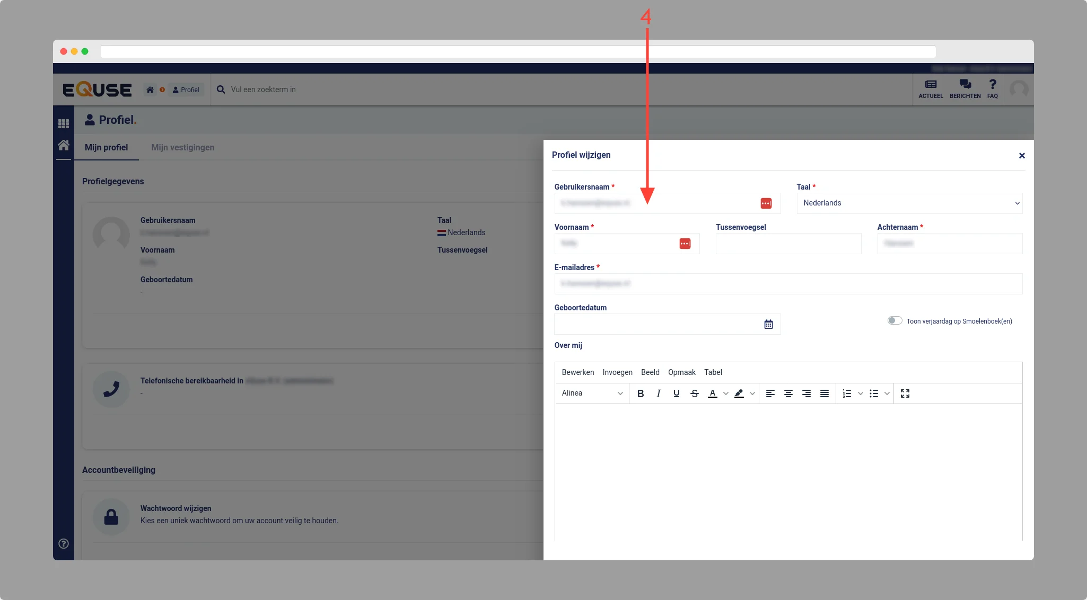This screenshot has height=600, width=1087.
Task: Click the Tussenvoegsel input field
Action: click(x=788, y=244)
